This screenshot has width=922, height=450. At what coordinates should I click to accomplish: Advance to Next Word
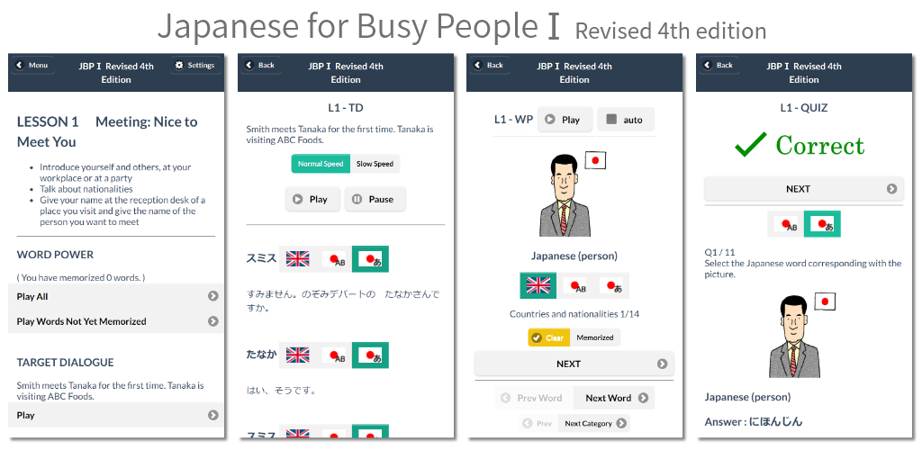[614, 399]
